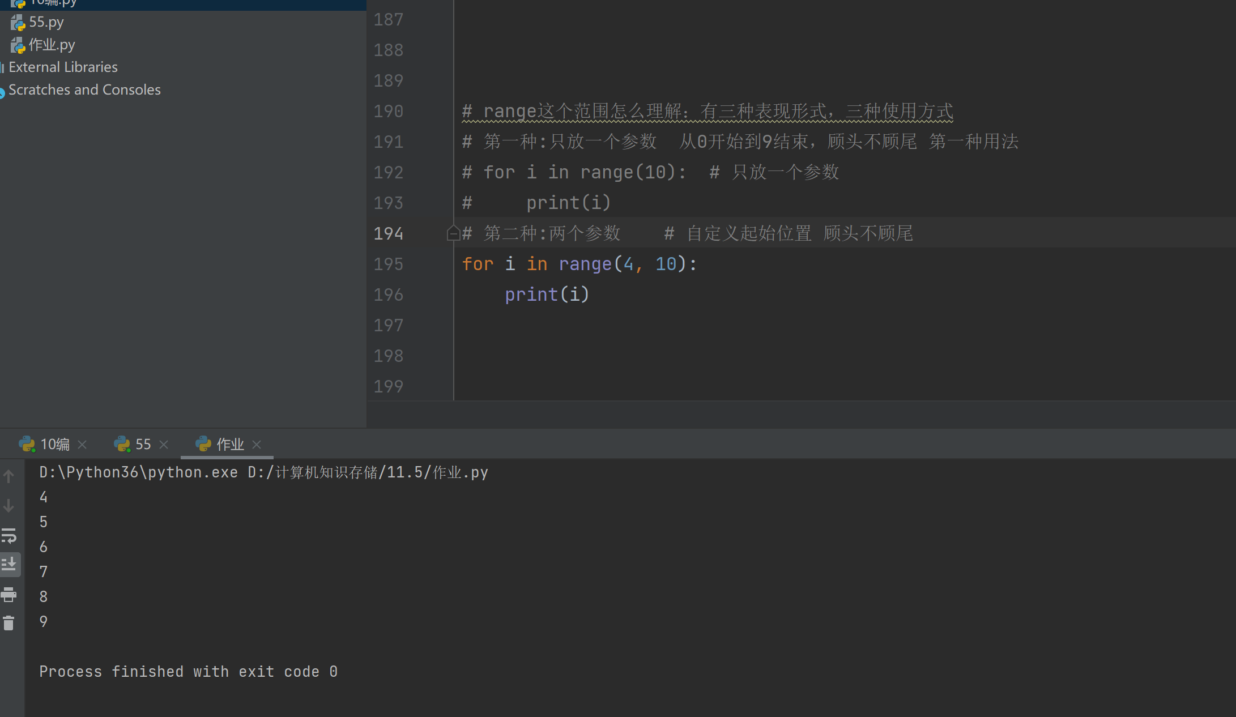This screenshot has height=717, width=1236.
Task: Click the D:\Python36\python.exe command line output
Action: tap(263, 472)
